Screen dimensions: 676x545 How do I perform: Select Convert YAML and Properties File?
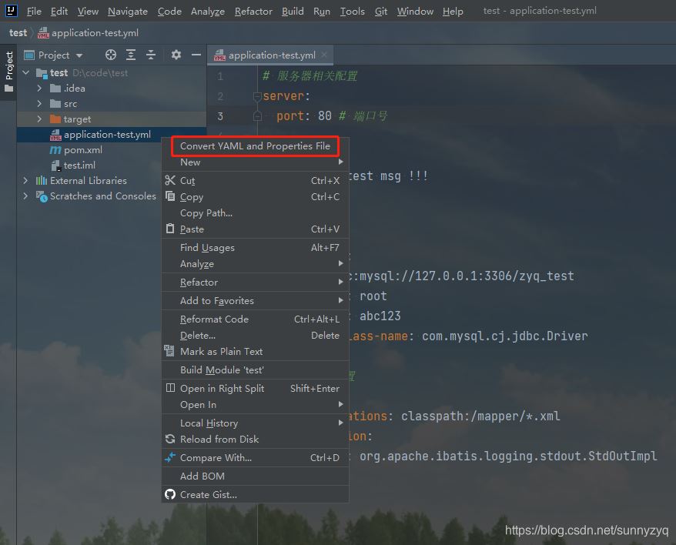click(255, 145)
